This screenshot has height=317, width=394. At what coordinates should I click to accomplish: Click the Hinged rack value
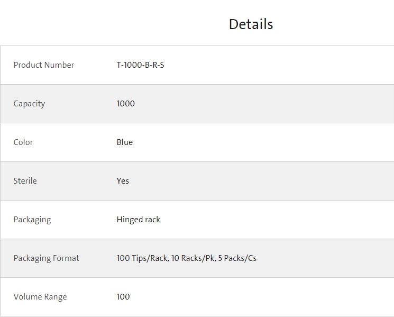pyautogui.click(x=138, y=220)
